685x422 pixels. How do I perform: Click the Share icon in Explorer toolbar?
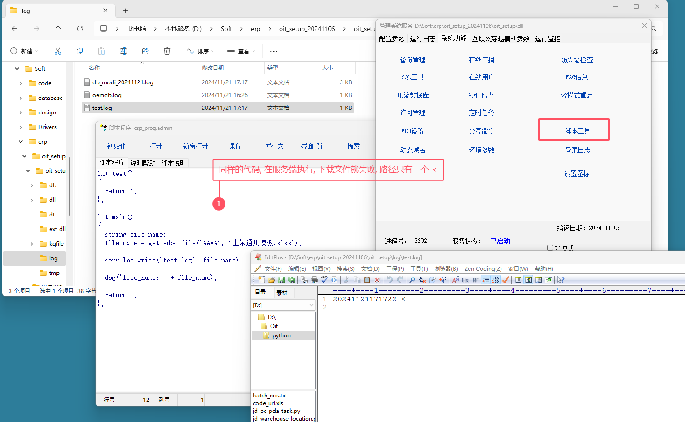[145, 51]
